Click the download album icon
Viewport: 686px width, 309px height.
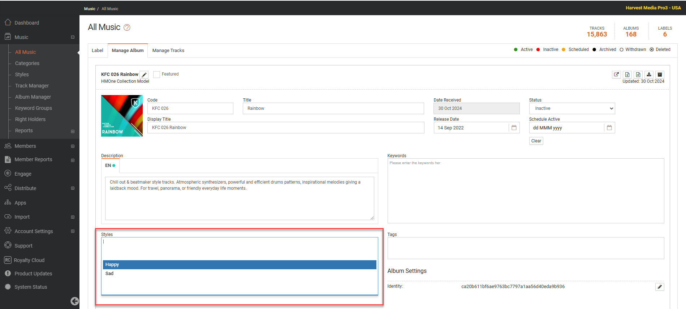tap(649, 74)
